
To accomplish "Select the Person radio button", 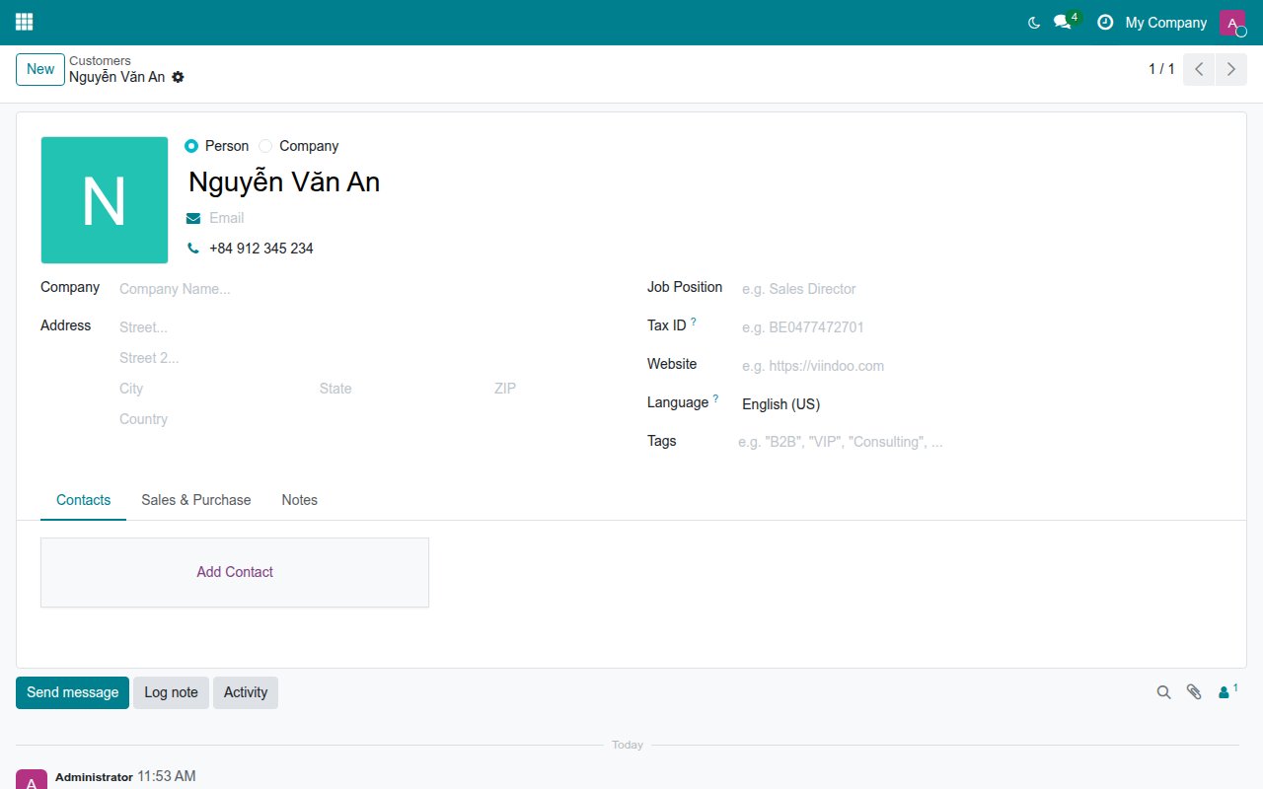I will pos(191,146).
